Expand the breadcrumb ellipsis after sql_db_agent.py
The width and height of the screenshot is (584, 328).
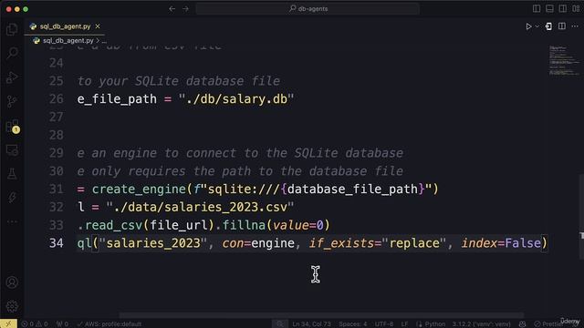pyautogui.click(x=104, y=40)
